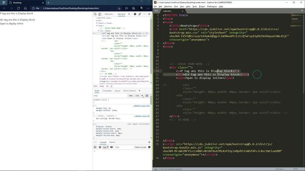The width and height of the screenshot is (305, 171).
Task: Close the console drawer
Action: click(x=149, y=142)
